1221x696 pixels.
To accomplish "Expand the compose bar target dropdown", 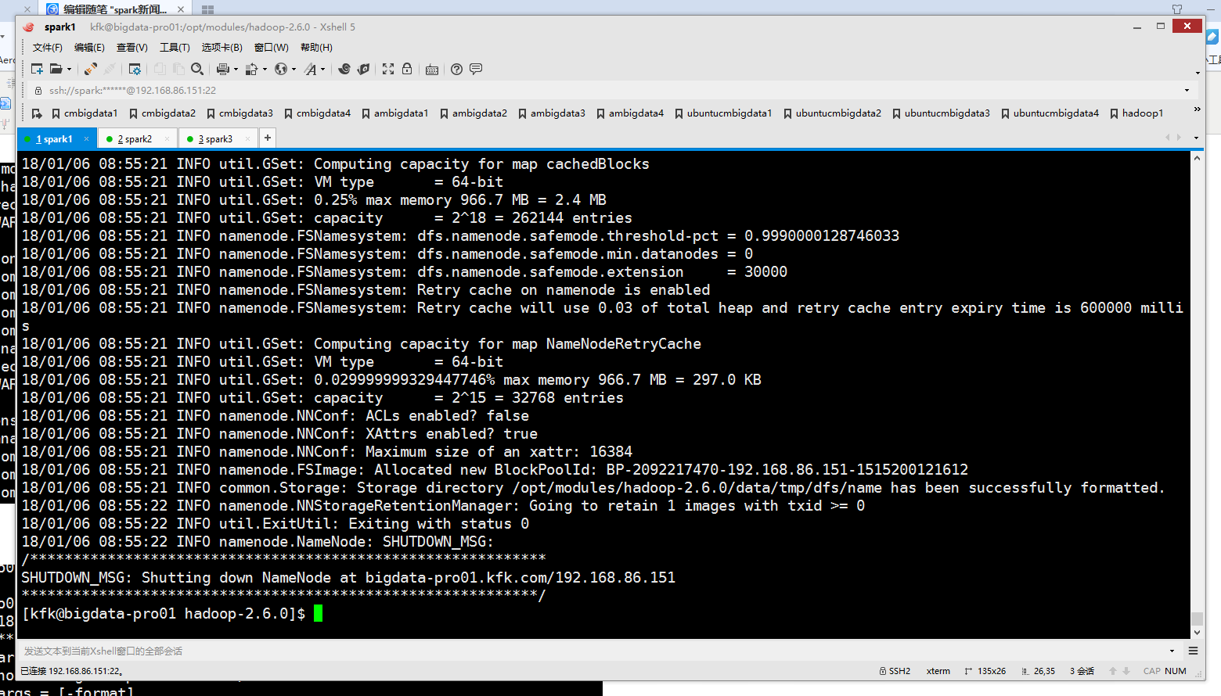I will pos(1172,651).
